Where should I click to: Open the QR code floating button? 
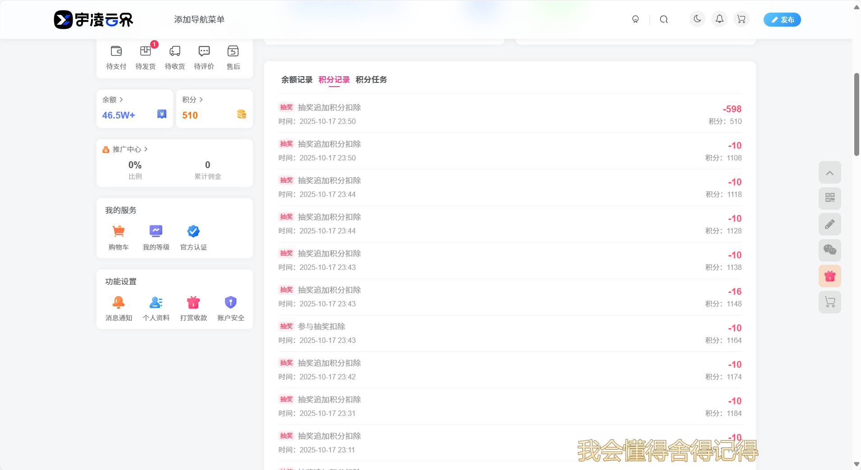pos(829,198)
